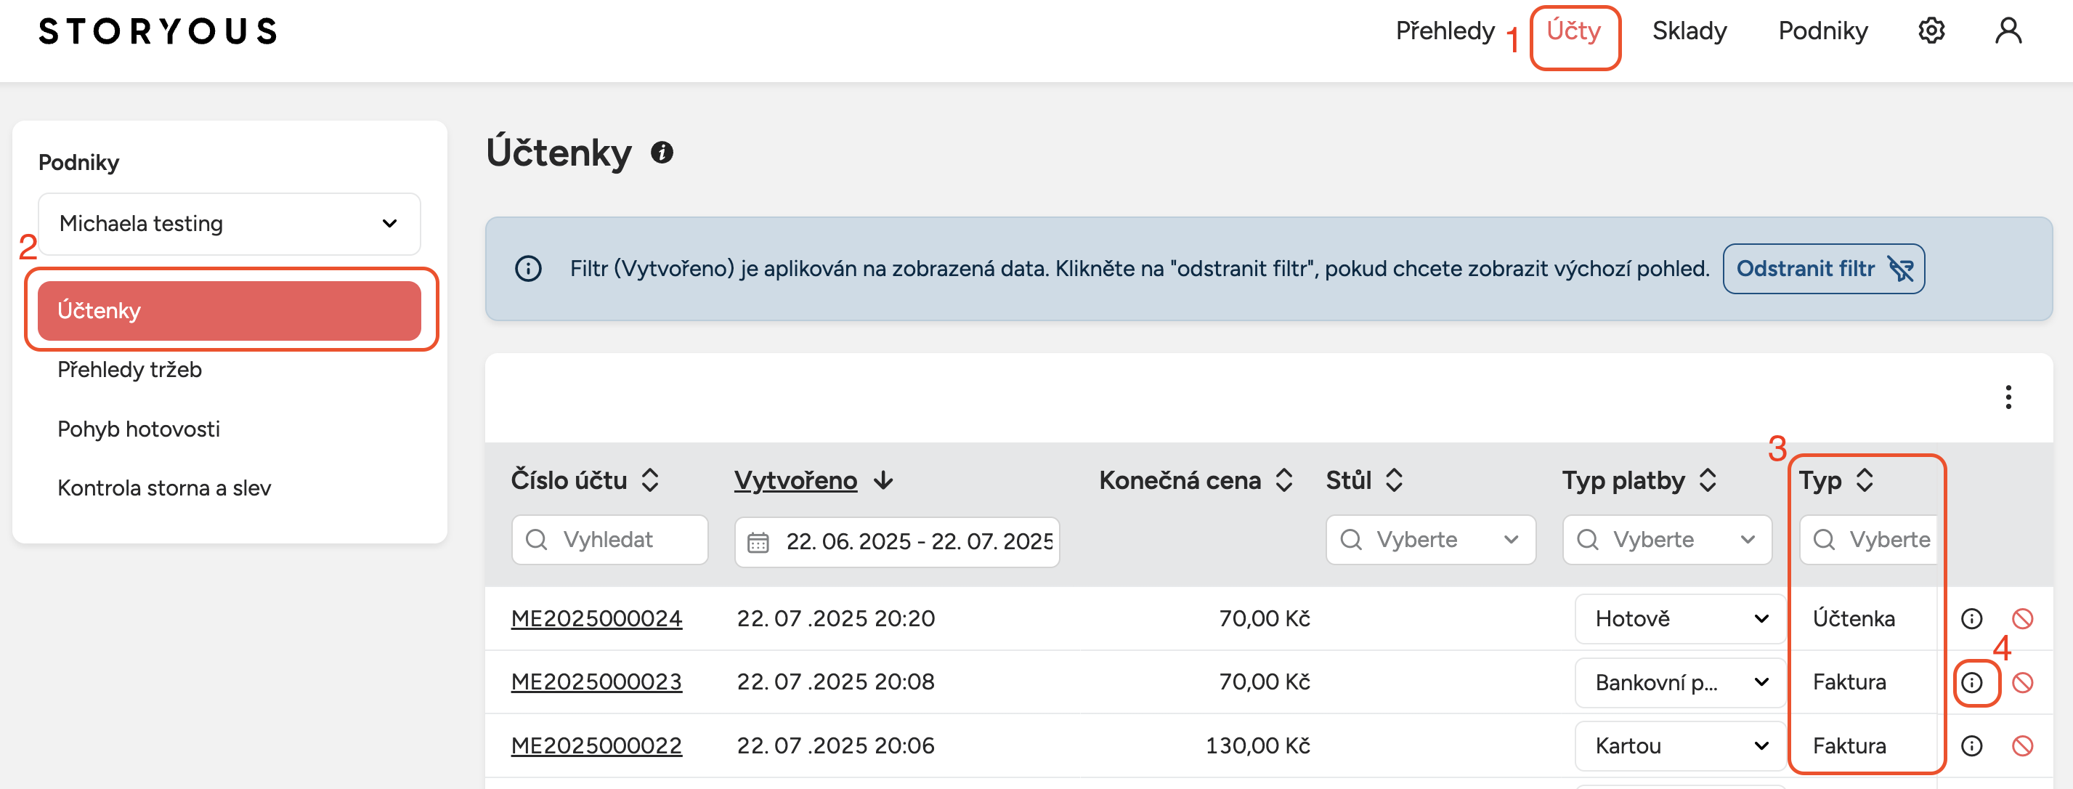Sort by Stůl column arrows
The image size is (2073, 789).
click(1395, 481)
